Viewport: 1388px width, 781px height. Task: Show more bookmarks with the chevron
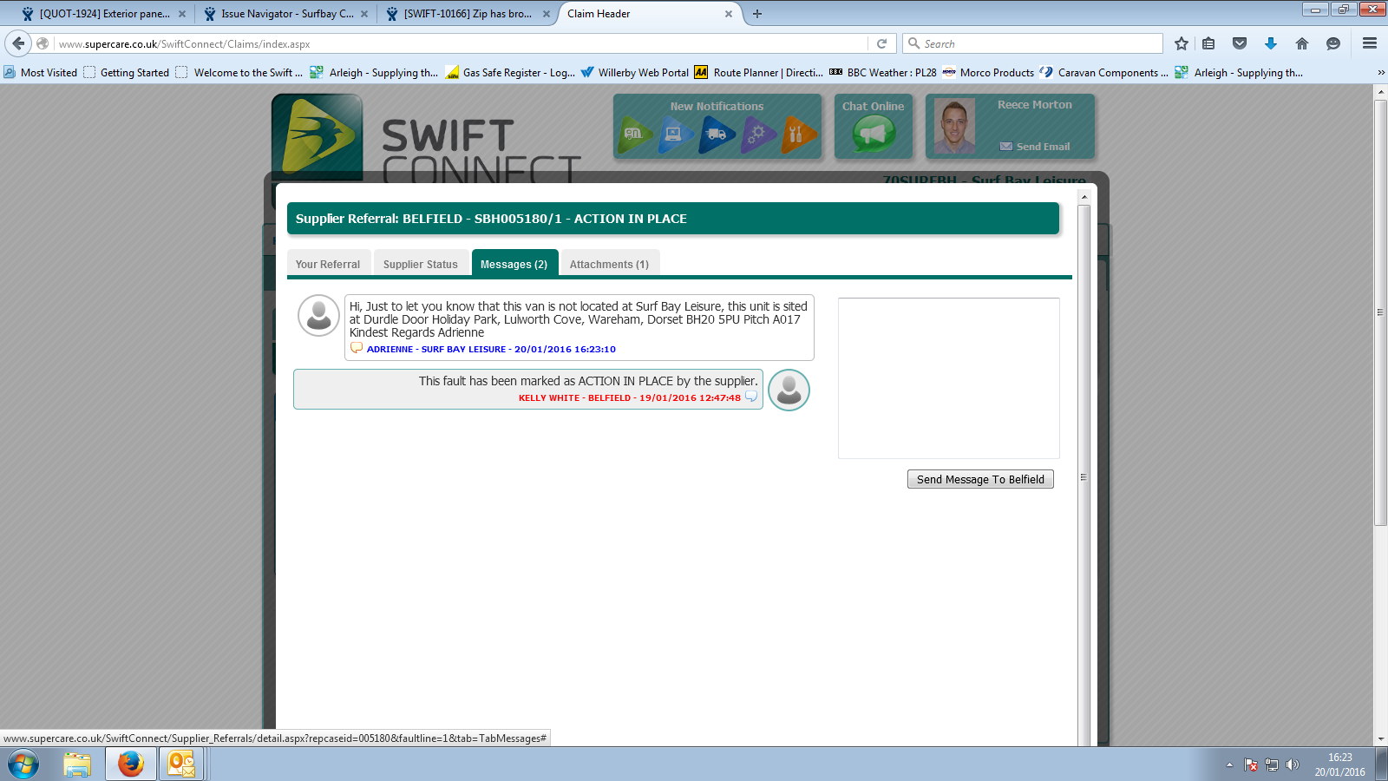click(x=1380, y=73)
